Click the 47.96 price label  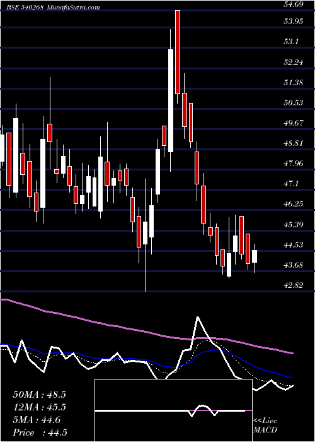click(294, 164)
